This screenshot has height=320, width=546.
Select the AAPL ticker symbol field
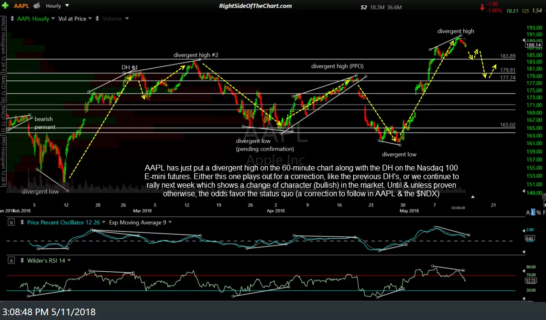click(21, 6)
